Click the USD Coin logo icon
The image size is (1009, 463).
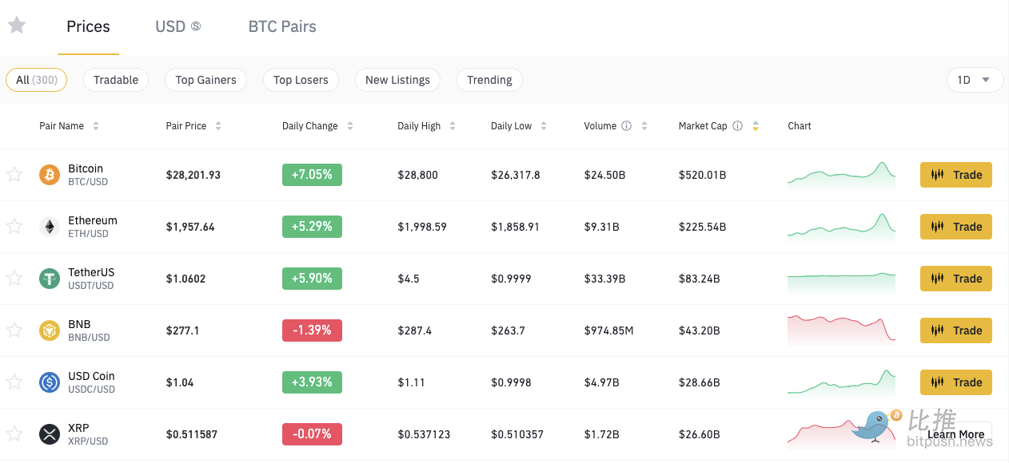click(x=50, y=382)
